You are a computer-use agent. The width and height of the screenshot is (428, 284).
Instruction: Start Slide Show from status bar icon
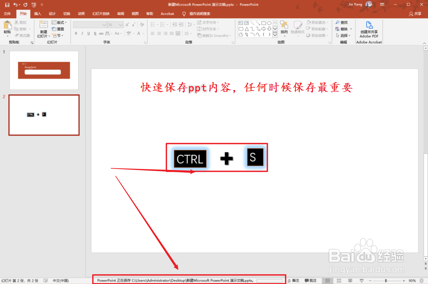click(x=362, y=281)
